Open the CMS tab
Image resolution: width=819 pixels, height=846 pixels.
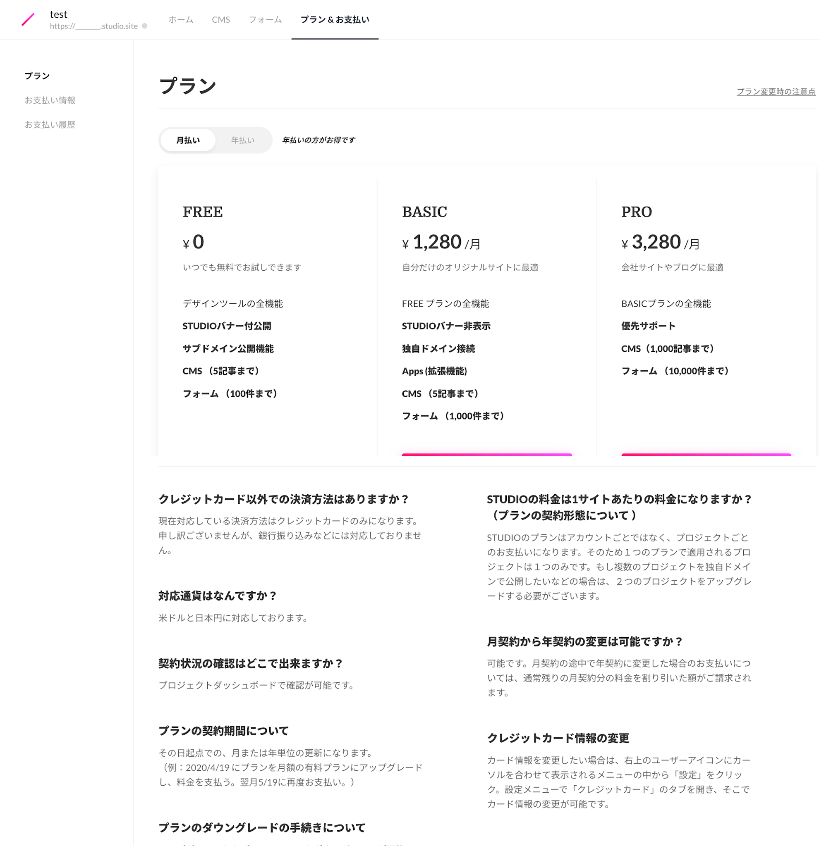[221, 20]
